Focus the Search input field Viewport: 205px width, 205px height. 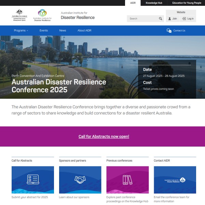point(142,19)
